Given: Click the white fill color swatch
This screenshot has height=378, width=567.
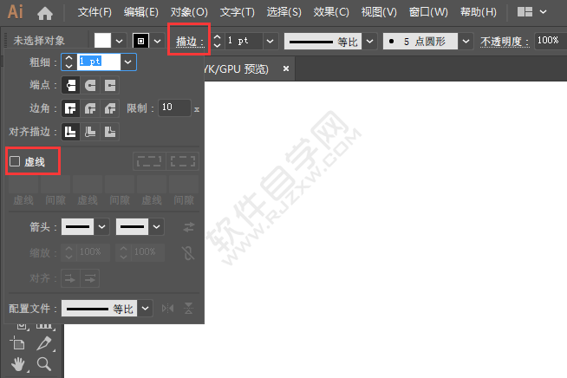Looking at the screenshot, I should click(102, 41).
